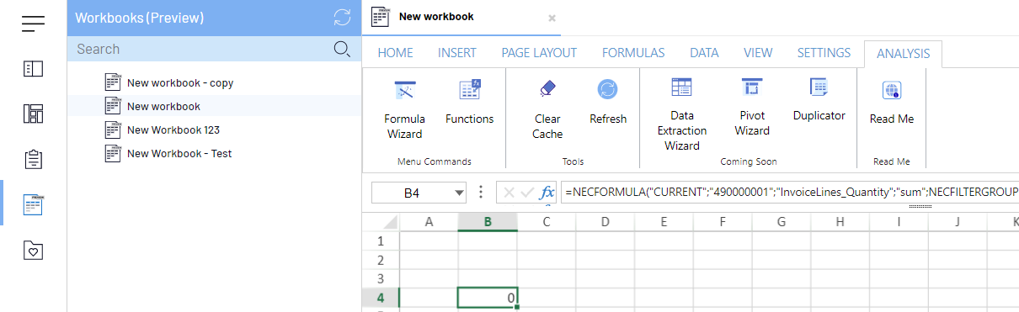Open the Formula Wizard tool
Viewport: 1019px width, 312px height.
(x=404, y=109)
